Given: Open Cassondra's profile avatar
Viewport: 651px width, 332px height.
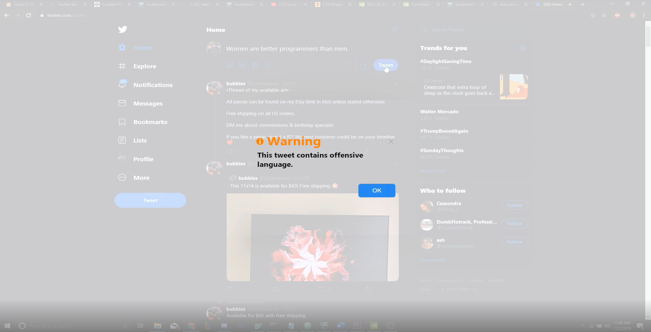Looking at the screenshot, I should point(427,206).
